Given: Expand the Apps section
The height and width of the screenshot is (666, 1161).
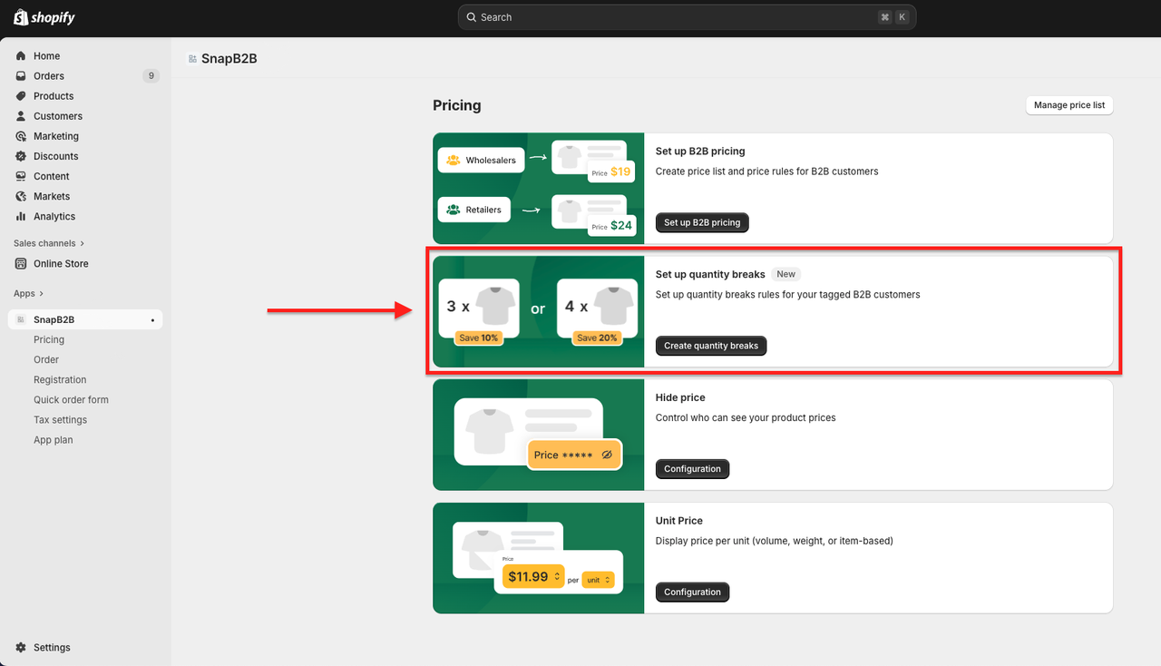Looking at the screenshot, I should click(28, 293).
